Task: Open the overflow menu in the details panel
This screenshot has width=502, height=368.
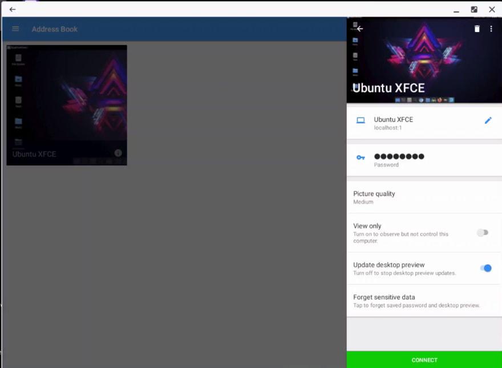Action: [x=492, y=28]
